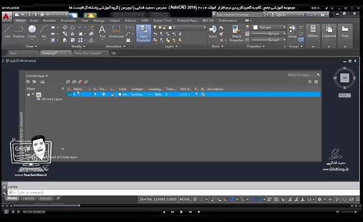Refresh the layer list
This screenshot has width=363, height=222.
coord(310,82)
